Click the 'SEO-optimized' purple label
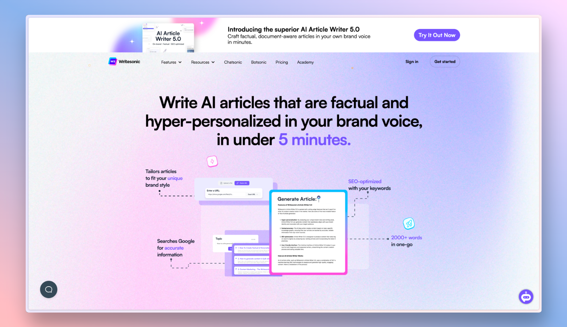This screenshot has height=327, width=567. [x=365, y=181]
